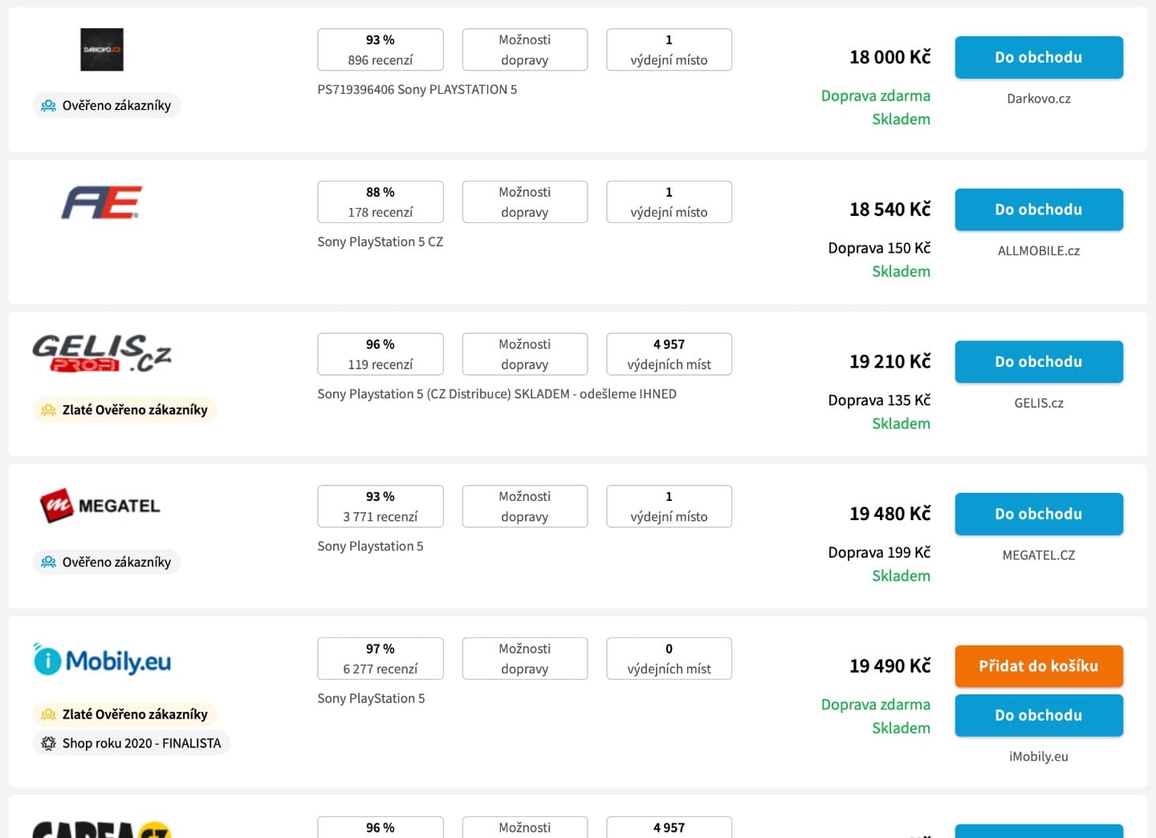Open the iMobily.eu shop name link
The width and height of the screenshot is (1156, 838).
click(1039, 756)
